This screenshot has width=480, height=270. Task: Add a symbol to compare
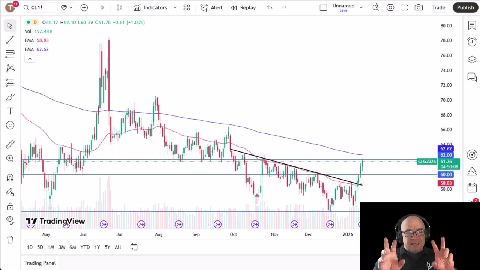point(84,7)
